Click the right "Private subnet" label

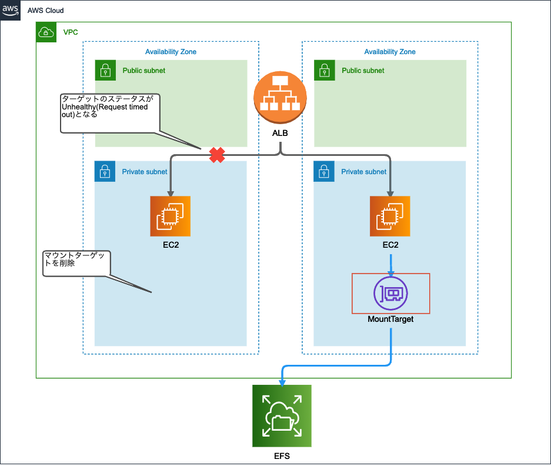click(x=363, y=172)
